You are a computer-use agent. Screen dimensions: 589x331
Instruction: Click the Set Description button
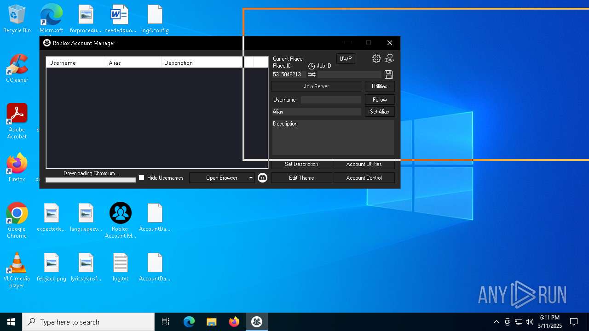[301, 164]
